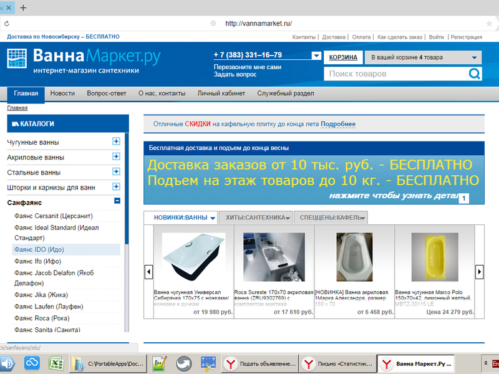Click Контакты link in top bar
This screenshot has height=374, width=499.
click(304, 37)
